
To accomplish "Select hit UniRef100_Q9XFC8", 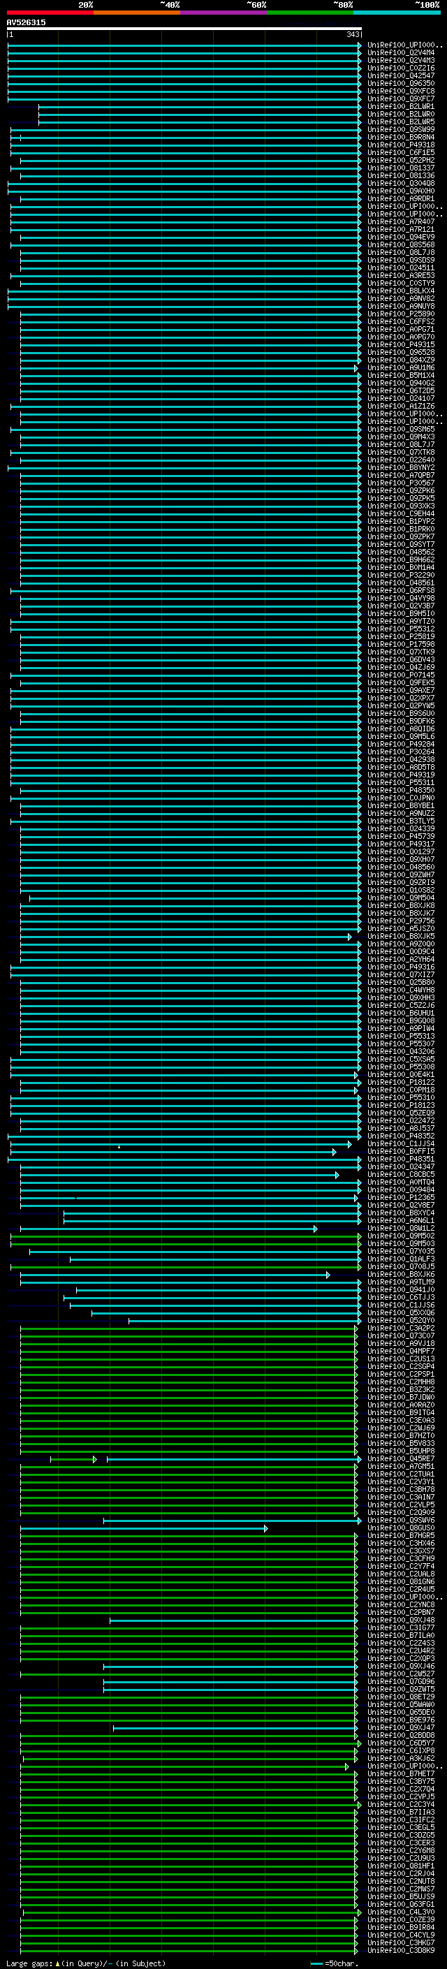I will 401,91.
